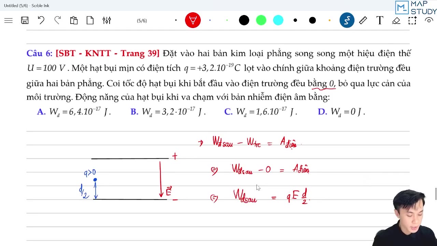Select the eraser tool
The width and height of the screenshot is (437, 246).
pyautogui.click(x=396, y=20)
